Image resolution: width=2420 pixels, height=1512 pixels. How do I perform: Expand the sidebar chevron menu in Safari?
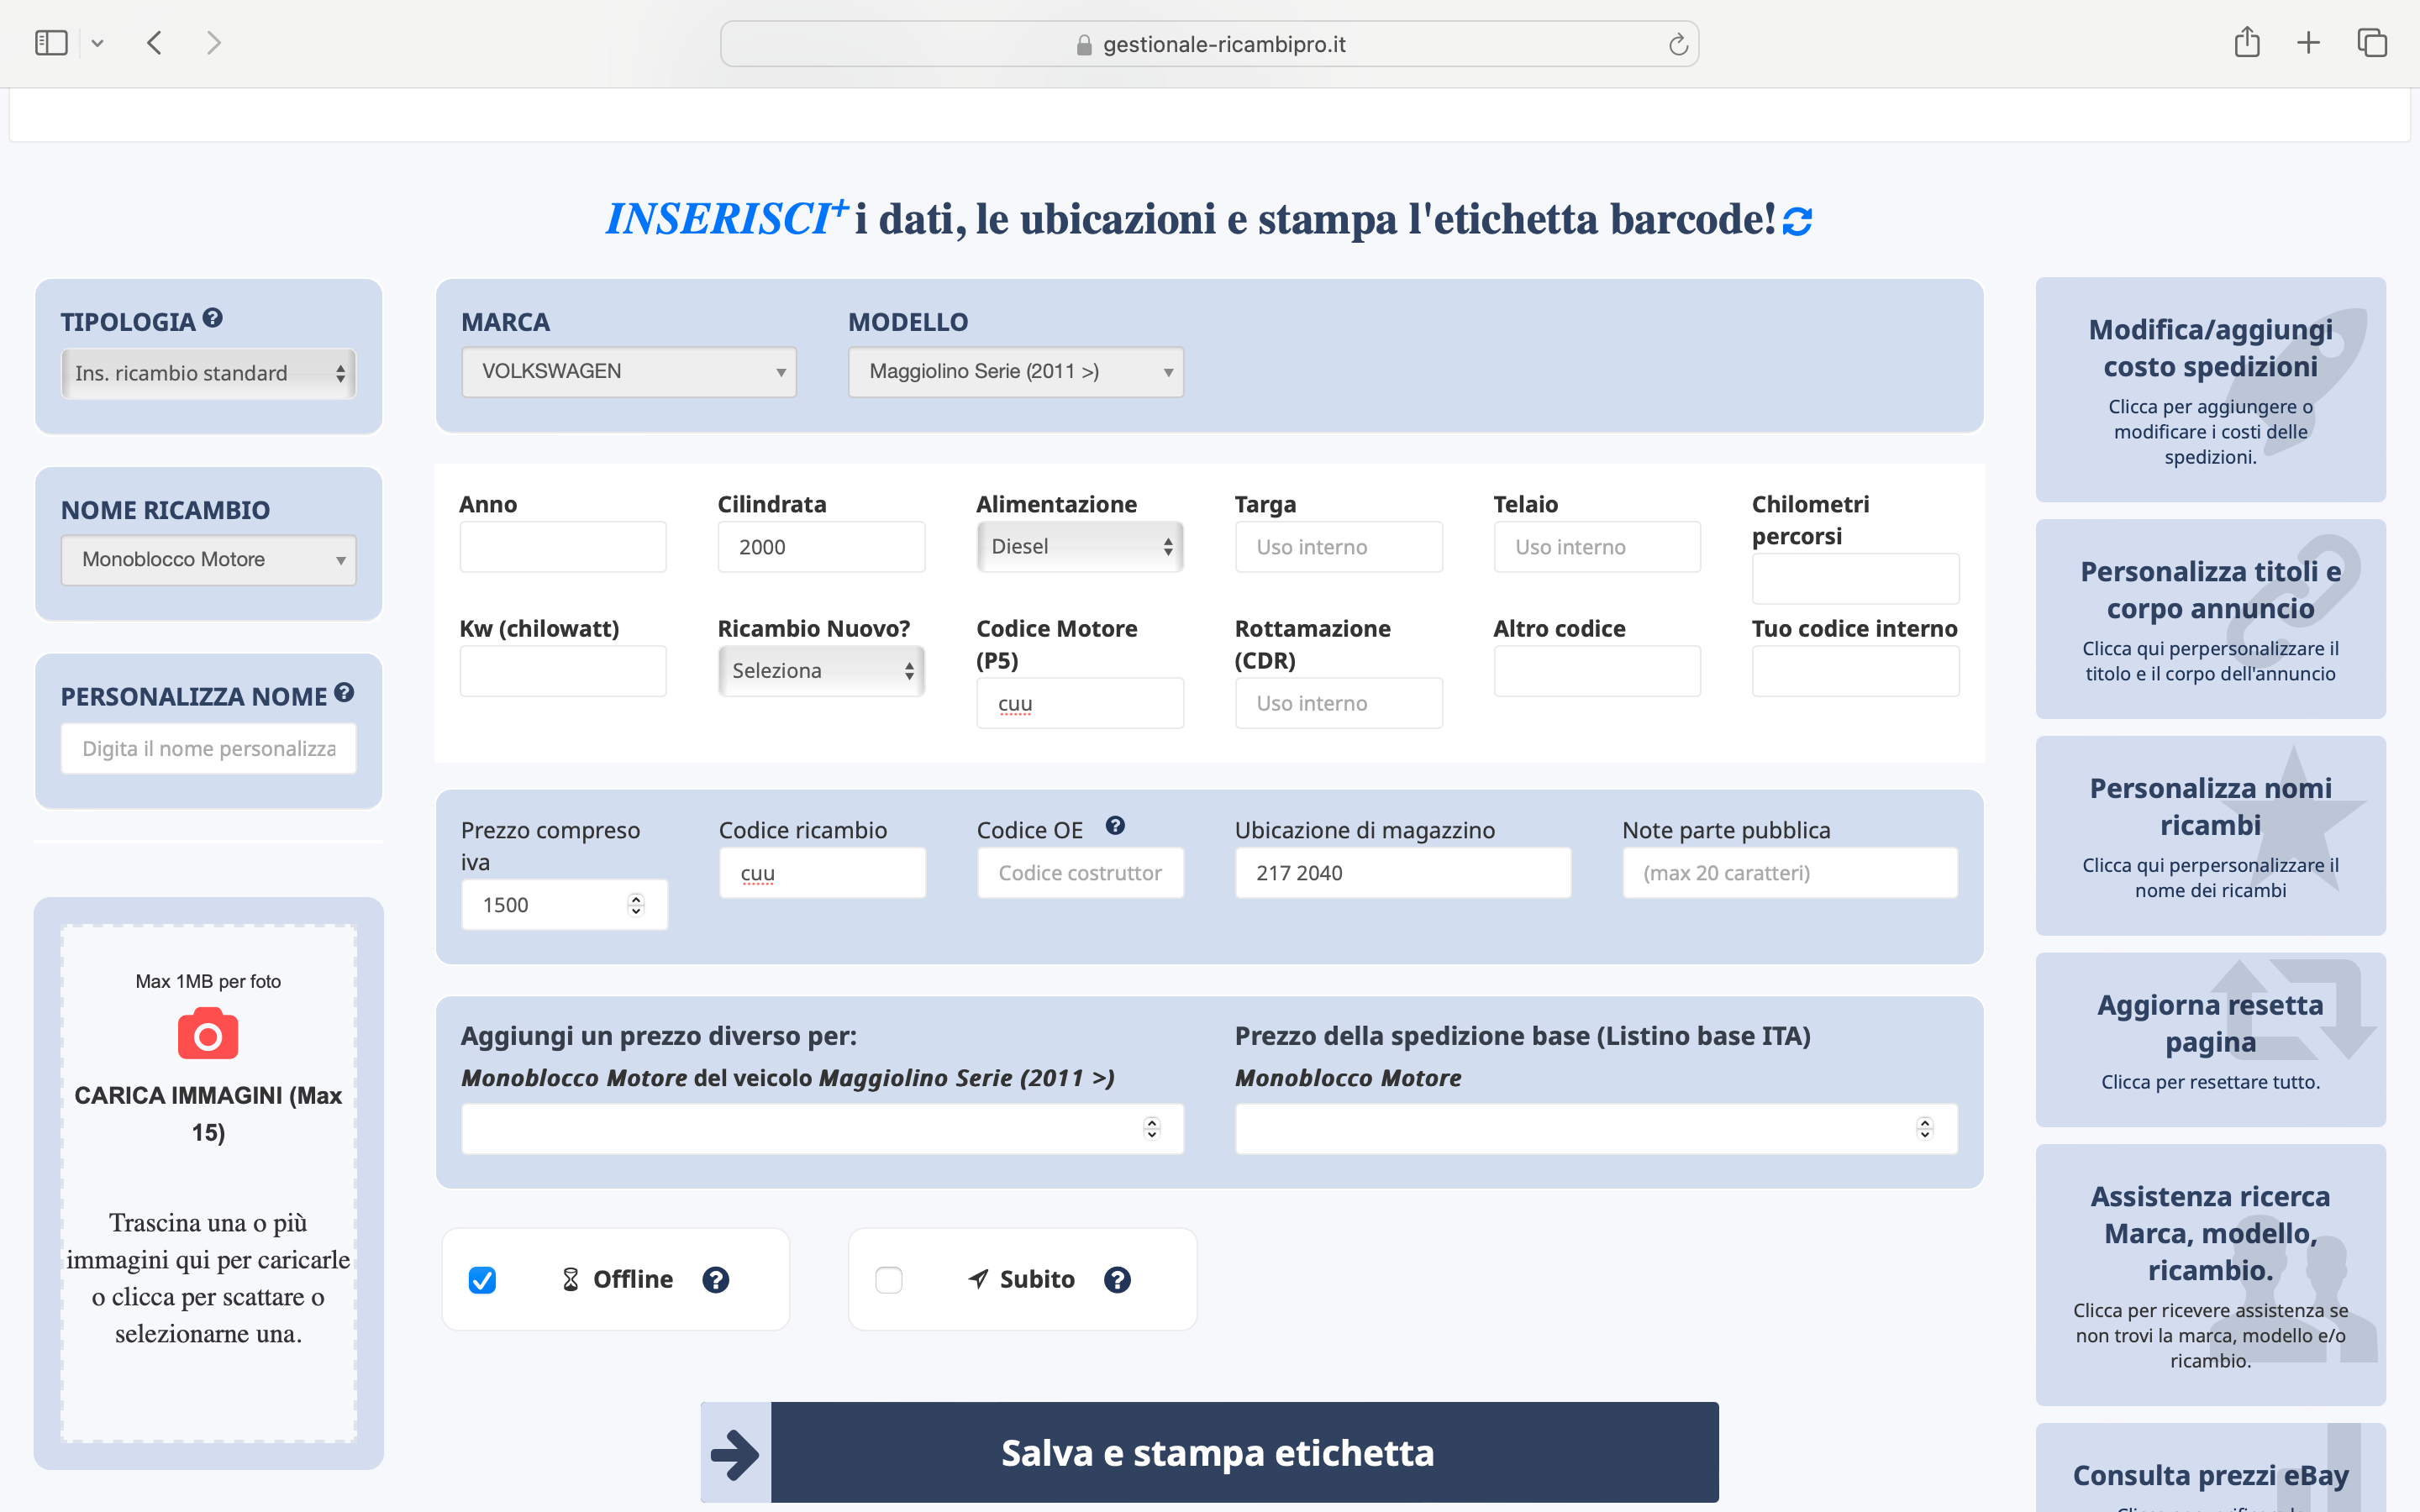point(97,43)
